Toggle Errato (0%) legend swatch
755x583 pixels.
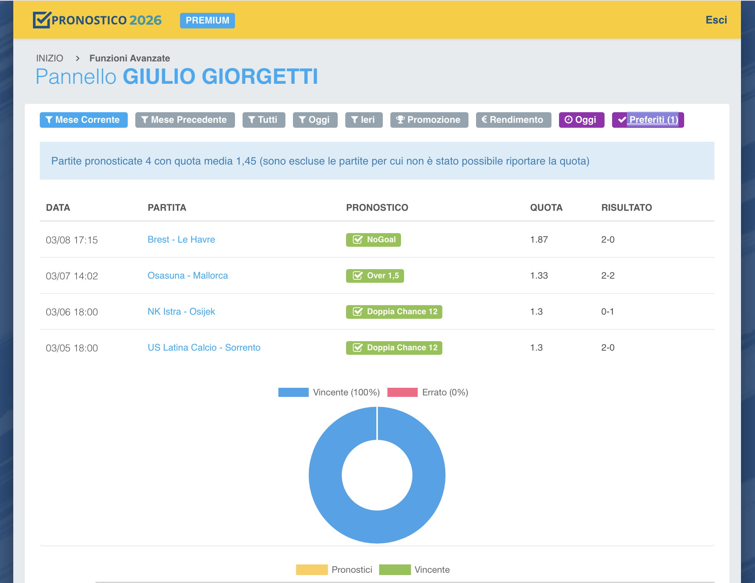pos(402,392)
